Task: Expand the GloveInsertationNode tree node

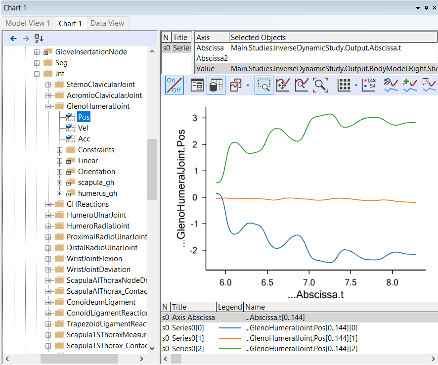Action: pyautogui.click(x=37, y=52)
